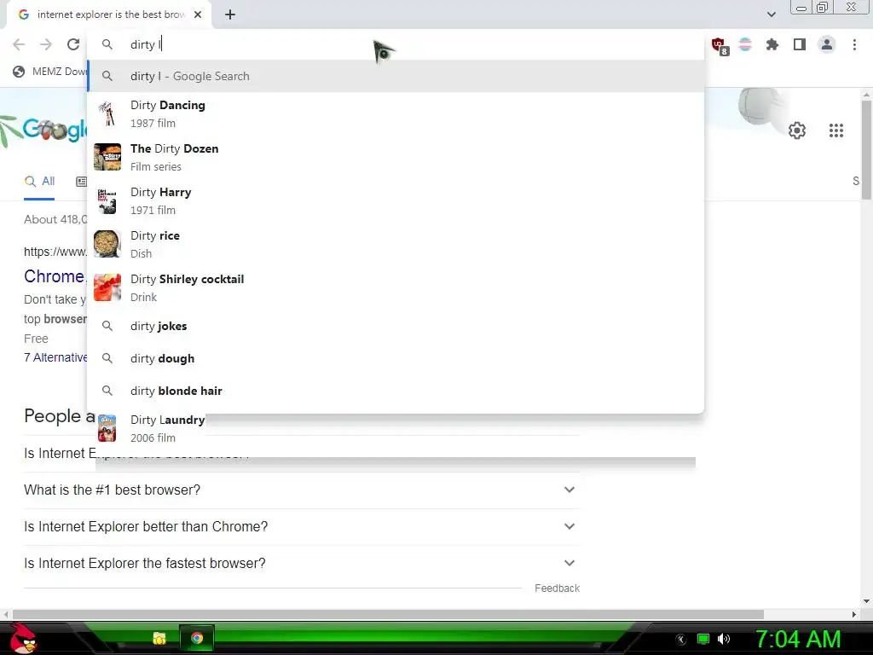Toggle the browser side panel
The height and width of the screenshot is (655, 873).
click(x=800, y=44)
